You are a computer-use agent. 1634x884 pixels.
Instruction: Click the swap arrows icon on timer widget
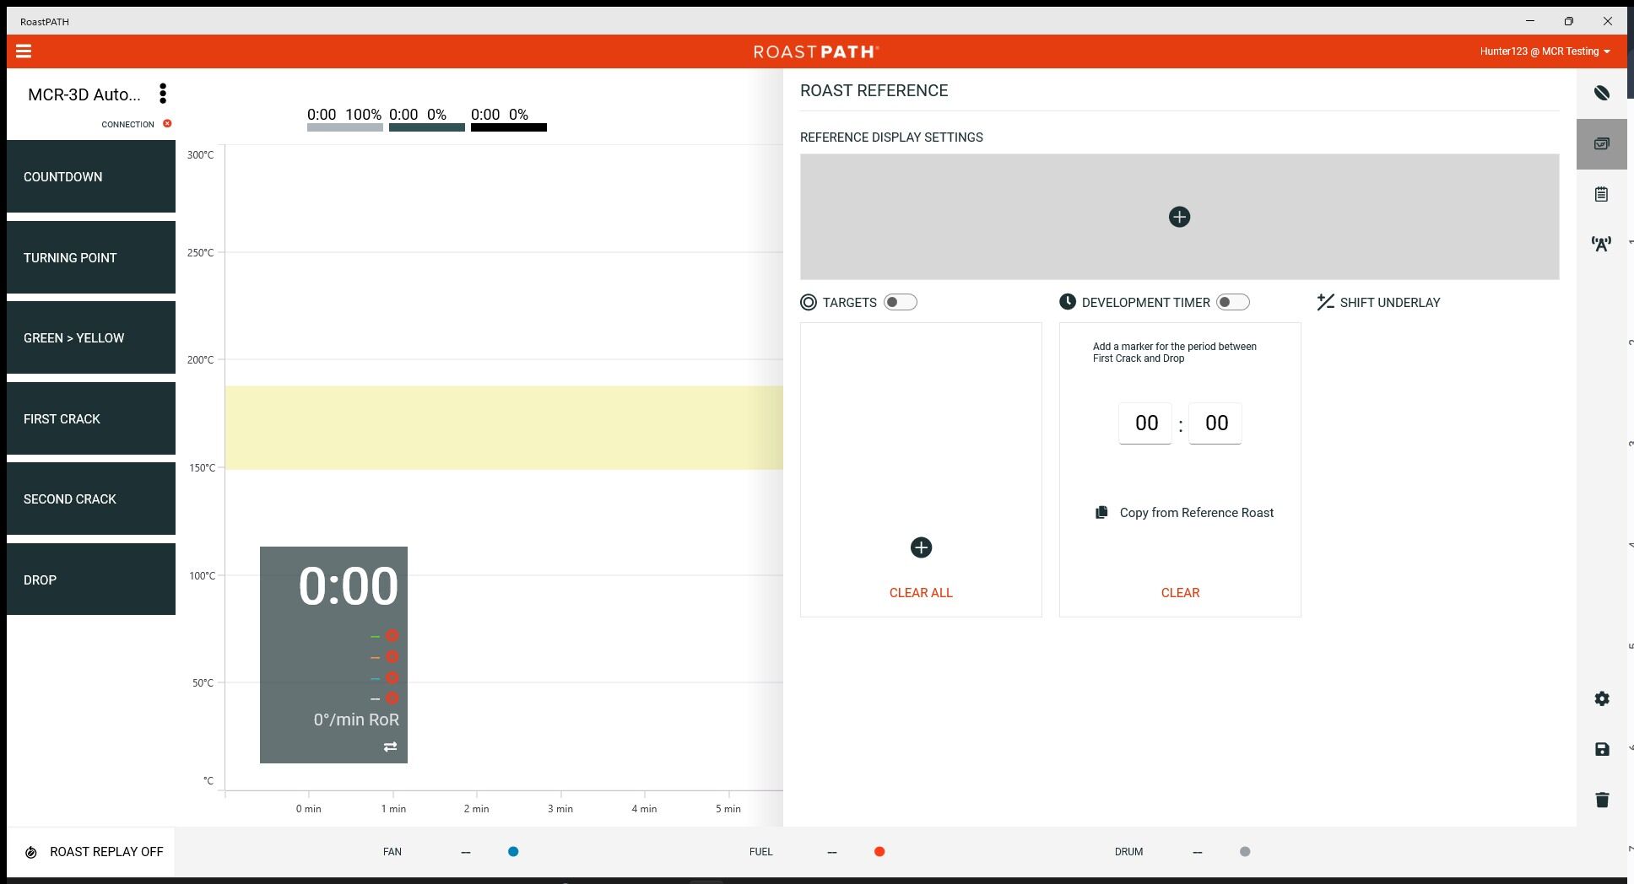pyautogui.click(x=390, y=747)
